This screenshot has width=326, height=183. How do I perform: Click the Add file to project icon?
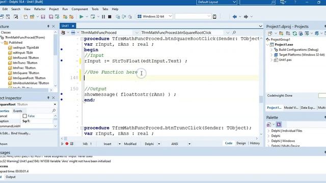[65, 17]
